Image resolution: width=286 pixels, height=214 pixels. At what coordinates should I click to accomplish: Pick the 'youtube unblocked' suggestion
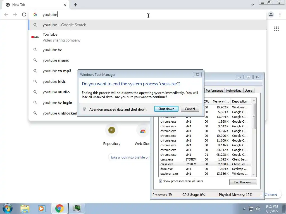tap(53, 113)
